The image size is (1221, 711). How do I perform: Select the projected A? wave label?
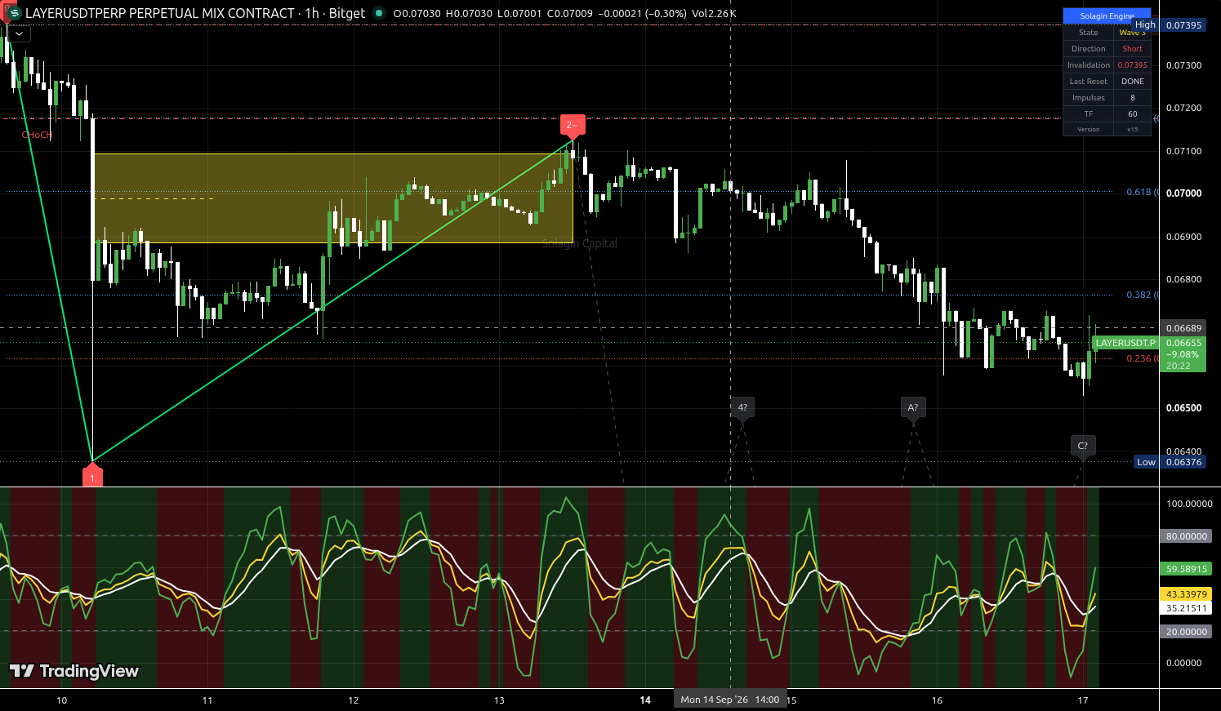click(x=913, y=408)
